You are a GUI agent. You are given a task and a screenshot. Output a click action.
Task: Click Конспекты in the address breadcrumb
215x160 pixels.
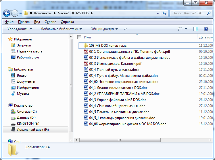(x=43, y=13)
